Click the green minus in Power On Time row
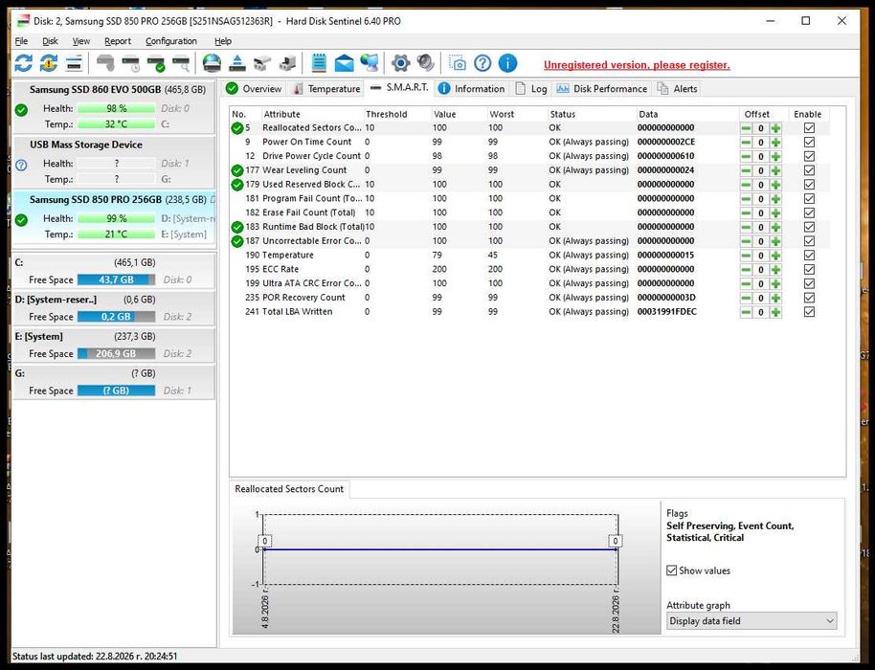Image resolution: width=875 pixels, height=670 pixels. [x=746, y=143]
